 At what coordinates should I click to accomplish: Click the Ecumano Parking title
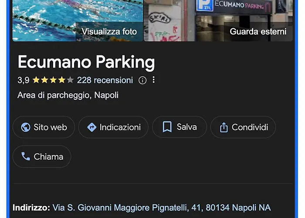pyautogui.click(x=86, y=62)
